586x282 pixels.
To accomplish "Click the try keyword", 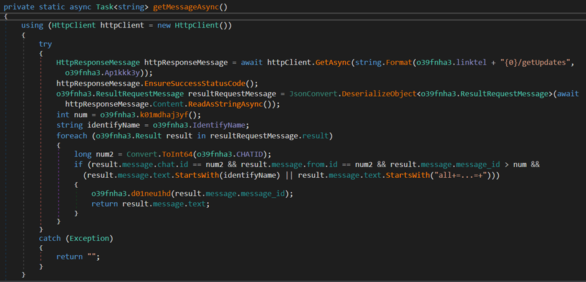I will (x=46, y=44).
